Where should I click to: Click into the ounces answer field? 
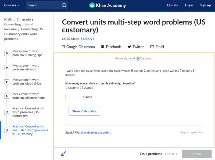(74, 97)
